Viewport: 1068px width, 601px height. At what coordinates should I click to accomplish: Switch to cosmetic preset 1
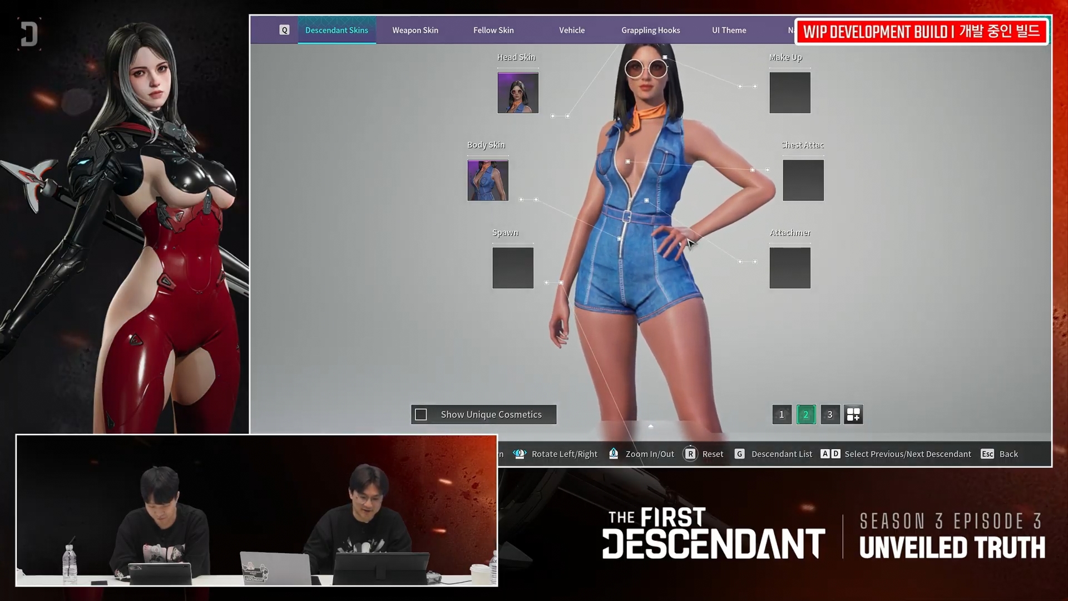pyautogui.click(x=782, y=415)
